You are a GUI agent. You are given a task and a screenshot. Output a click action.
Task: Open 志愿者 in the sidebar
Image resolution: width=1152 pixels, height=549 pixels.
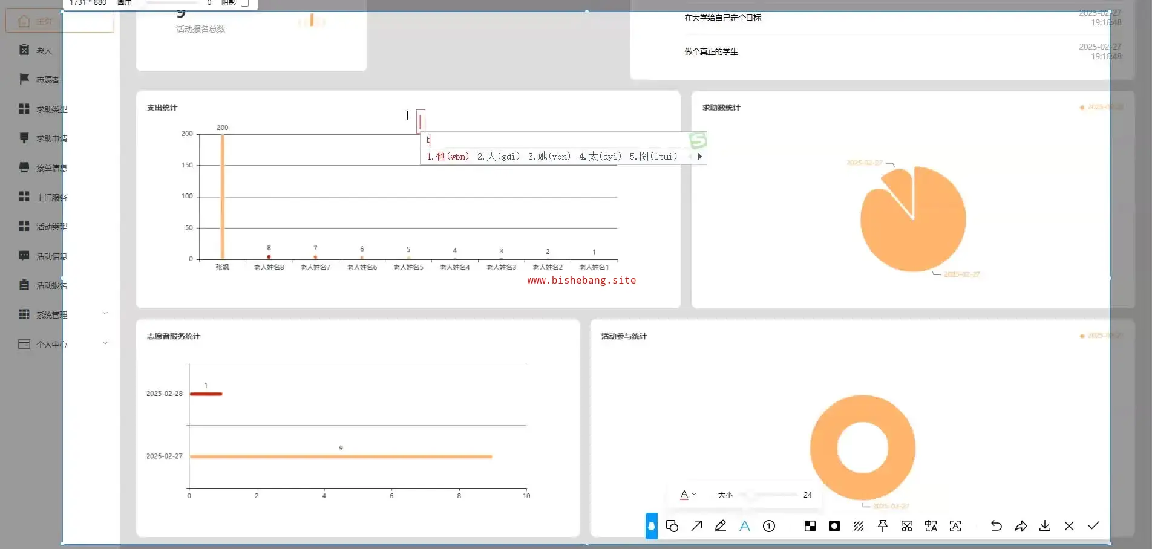(47, 80)
